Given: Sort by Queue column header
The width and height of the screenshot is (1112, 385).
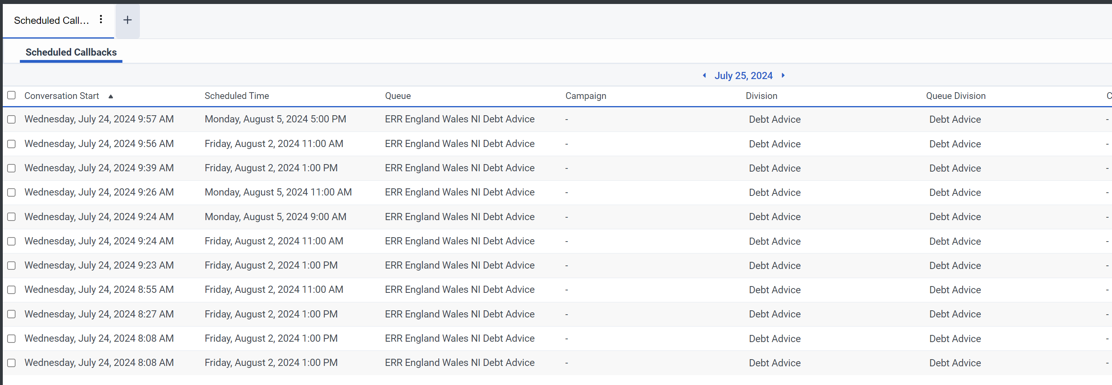Looking at the screenshot, I should tap(397, 96).
